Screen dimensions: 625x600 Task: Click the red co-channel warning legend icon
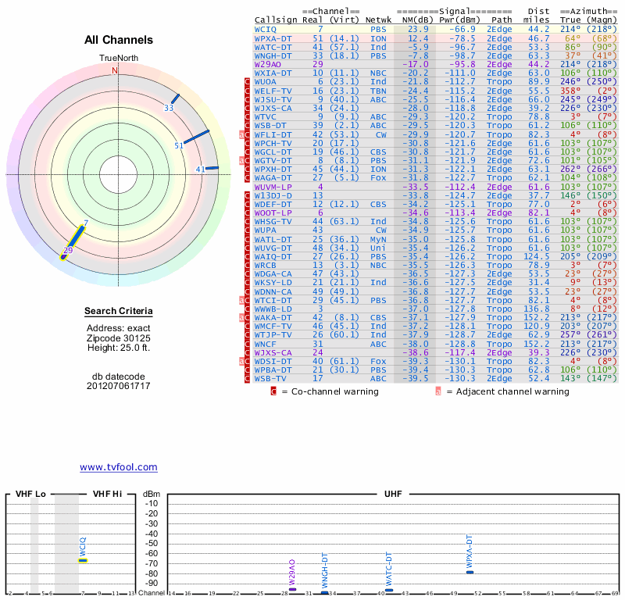point(273,391)
